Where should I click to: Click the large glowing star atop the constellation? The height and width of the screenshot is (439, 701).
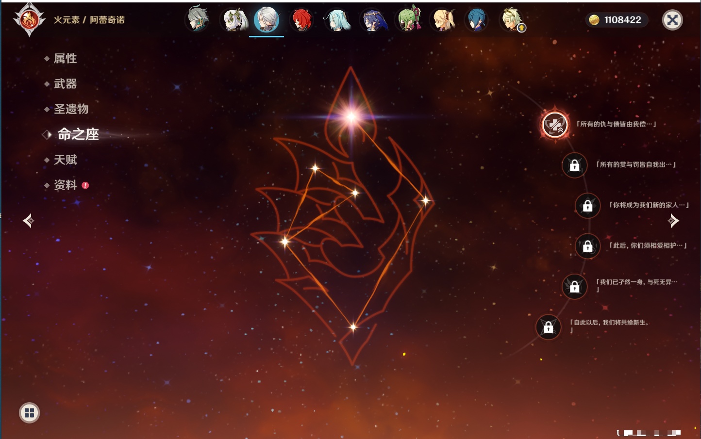351,116
